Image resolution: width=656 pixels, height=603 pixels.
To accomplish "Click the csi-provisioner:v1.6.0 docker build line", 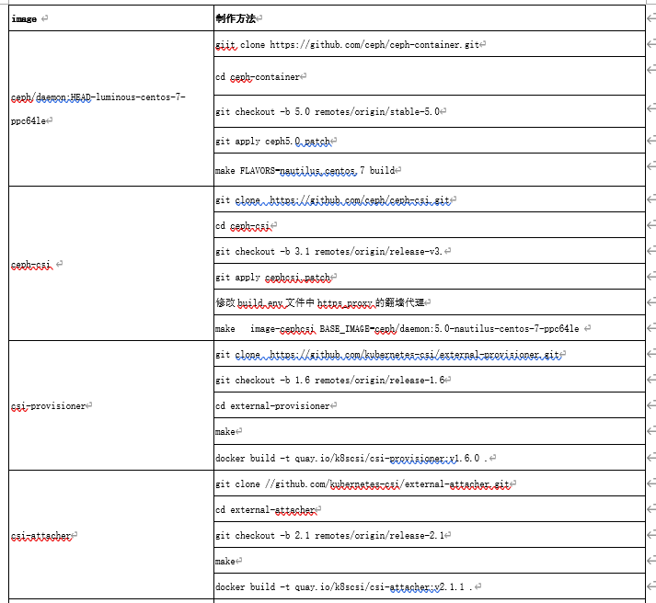I will tap(351, 458).
